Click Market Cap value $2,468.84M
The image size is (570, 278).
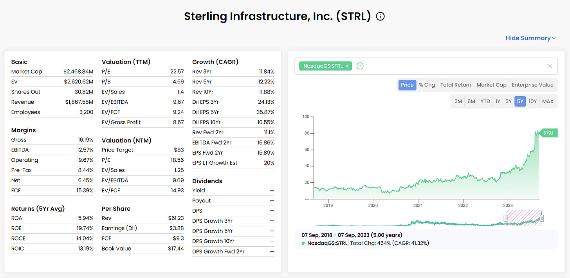click(78, 72)
